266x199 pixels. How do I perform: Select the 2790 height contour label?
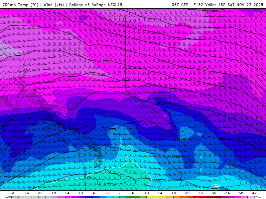point(211,11)
